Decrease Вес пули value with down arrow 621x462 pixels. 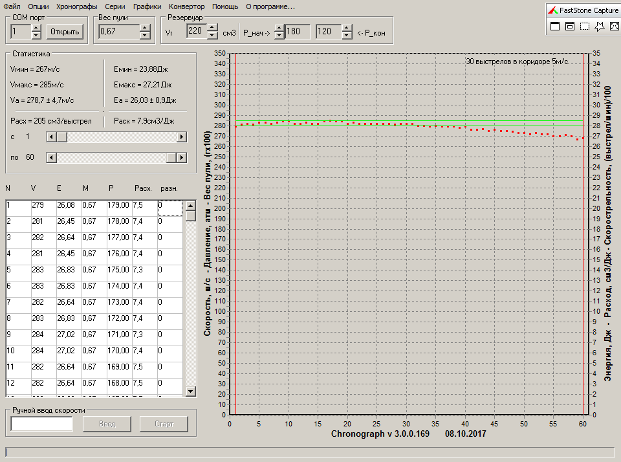(145, 35)
